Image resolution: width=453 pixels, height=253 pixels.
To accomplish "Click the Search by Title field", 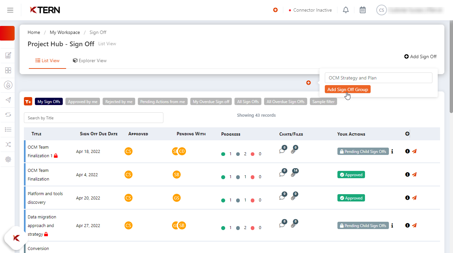I will (x=94, y=118).
